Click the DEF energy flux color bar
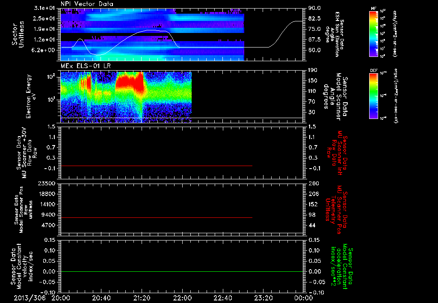 pyautogui.click(x=374, y=96)
